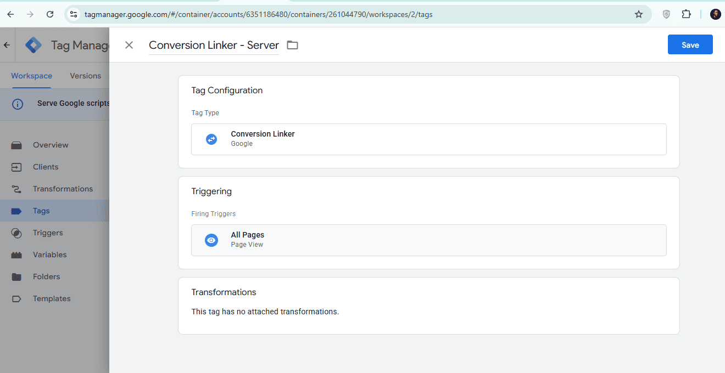Click the Clients sidebar icon

(x=16, y=167)
